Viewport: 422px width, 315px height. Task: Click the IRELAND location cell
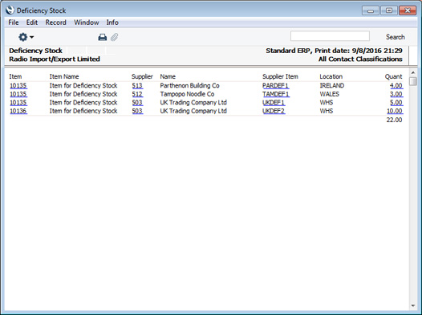(332, 86)
